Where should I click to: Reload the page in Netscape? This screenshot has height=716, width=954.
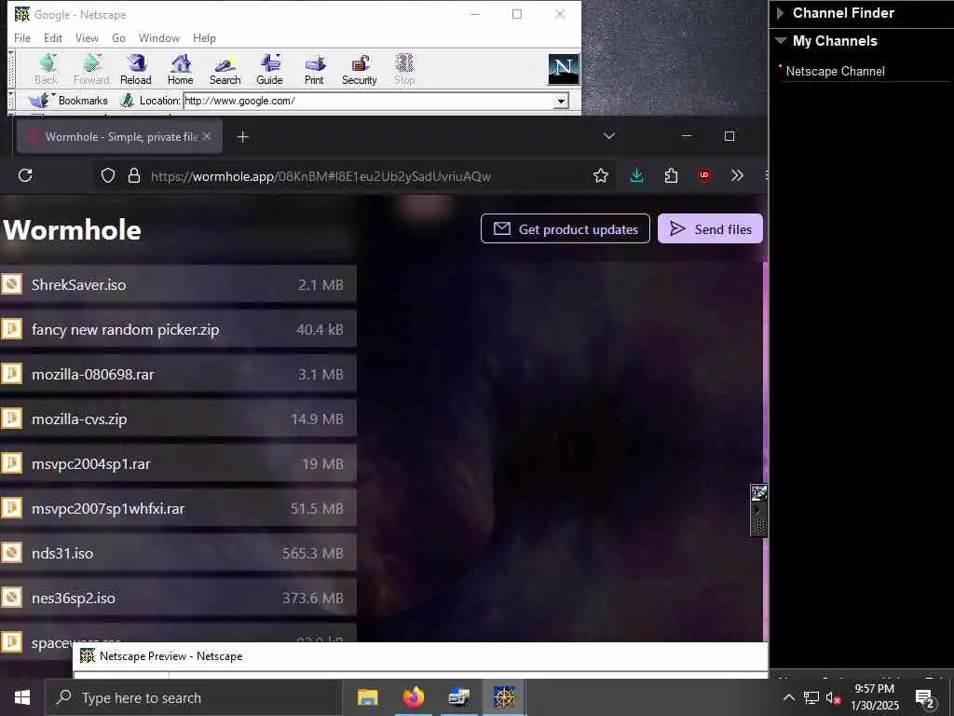[136, 69]
